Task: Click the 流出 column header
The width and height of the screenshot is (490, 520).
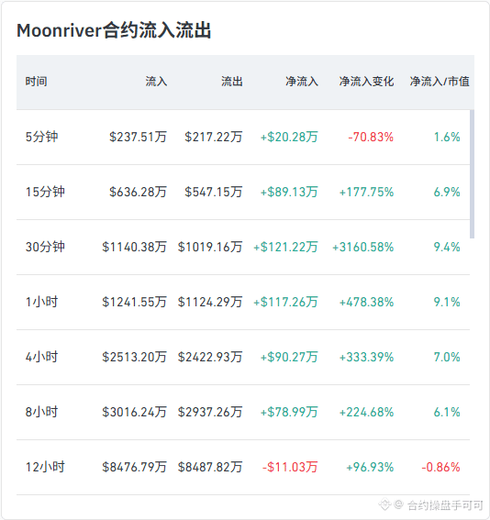Action: (x=232, y=82)
